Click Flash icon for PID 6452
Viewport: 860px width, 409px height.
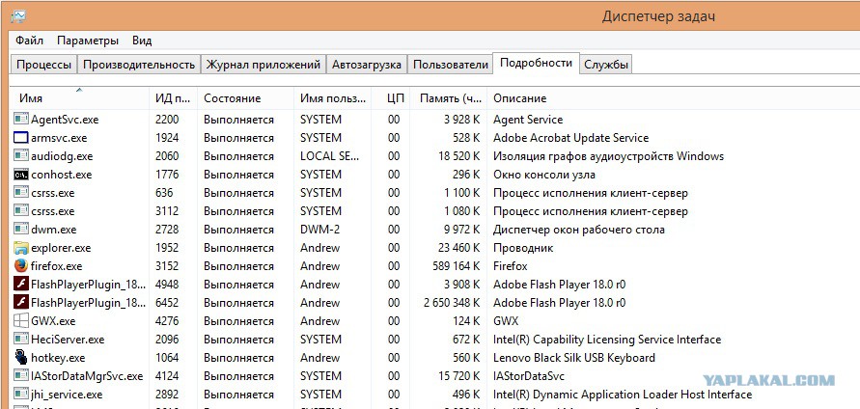coord(21,303)
